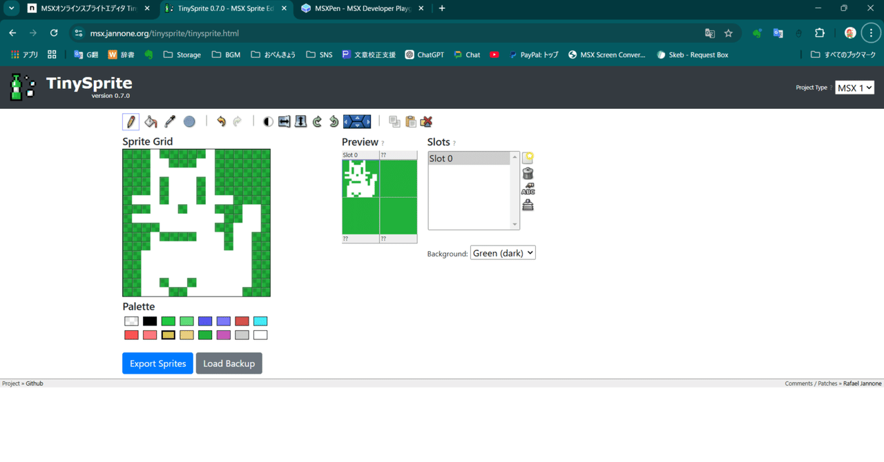The height and width of the screenshot is (462, 884).
Task: Flip the sprite horizontally
Action: coord(284,121)
